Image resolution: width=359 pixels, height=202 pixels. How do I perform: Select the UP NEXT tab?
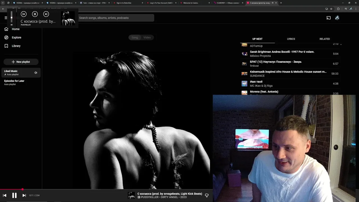click(257, 39)
